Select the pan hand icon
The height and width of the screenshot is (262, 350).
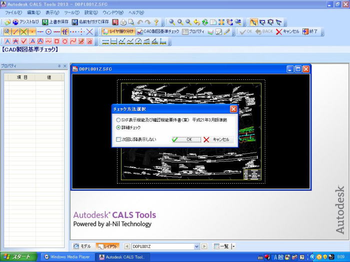click(229, 22)
